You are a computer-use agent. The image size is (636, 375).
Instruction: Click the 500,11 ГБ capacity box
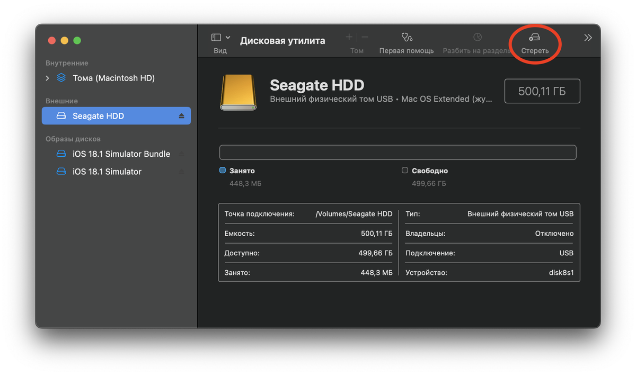click(x=542, y=91)
